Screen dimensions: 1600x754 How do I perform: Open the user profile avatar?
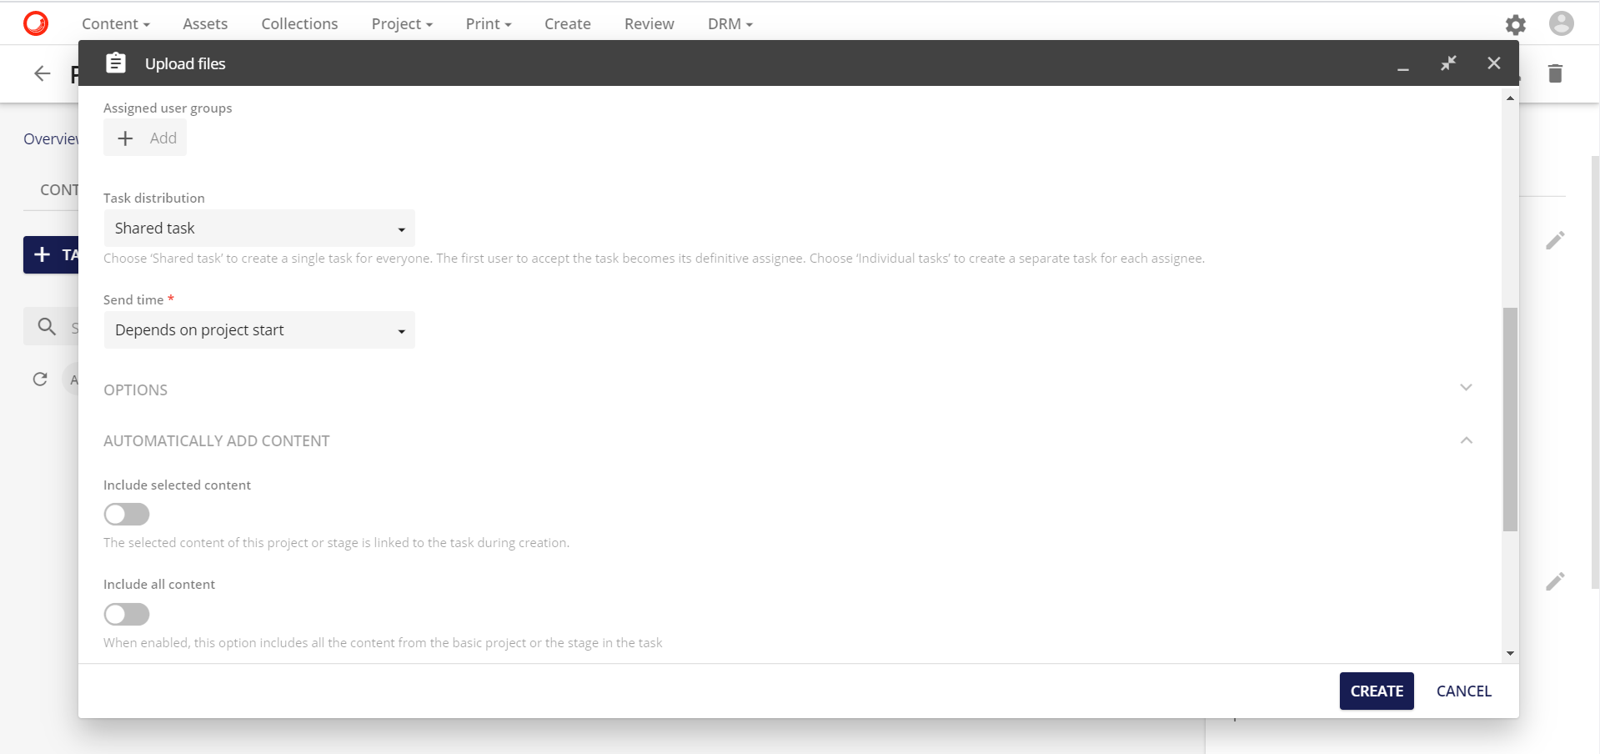click(1562, 23)
